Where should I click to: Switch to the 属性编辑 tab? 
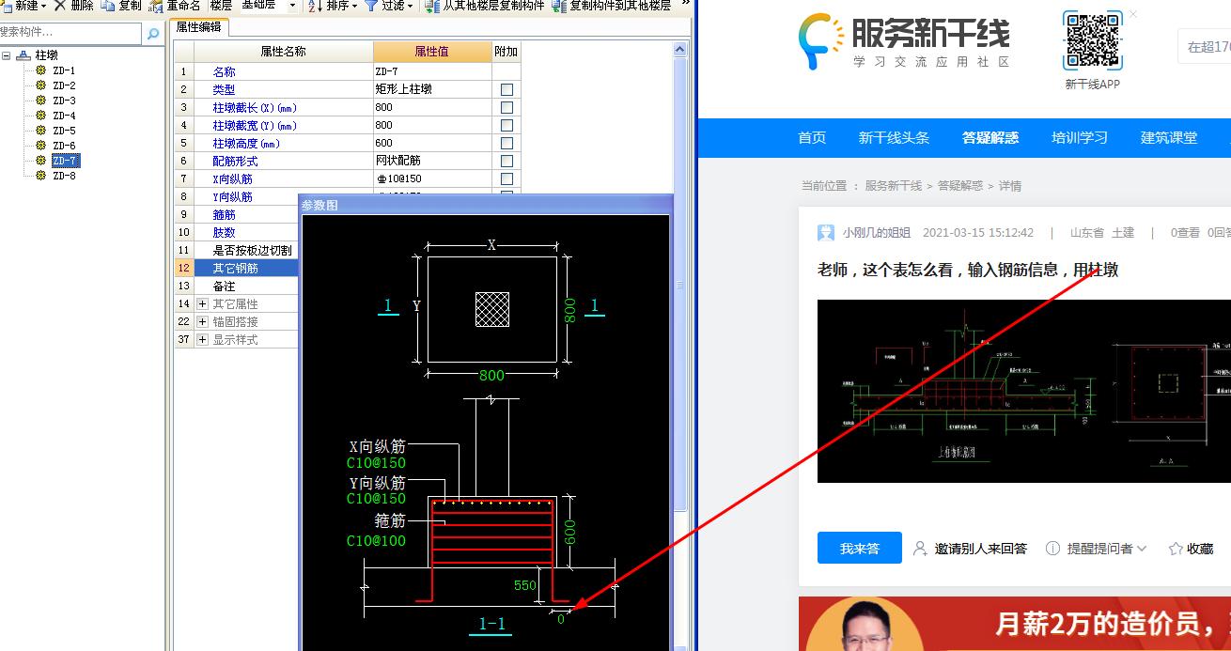198,27
